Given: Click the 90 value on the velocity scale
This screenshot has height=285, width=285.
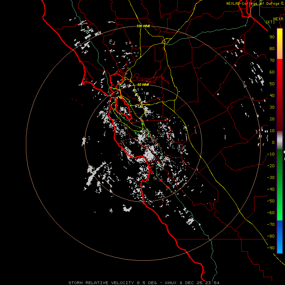Looking at the screenshot, I should pyautogui.click(x=272, y=37).
